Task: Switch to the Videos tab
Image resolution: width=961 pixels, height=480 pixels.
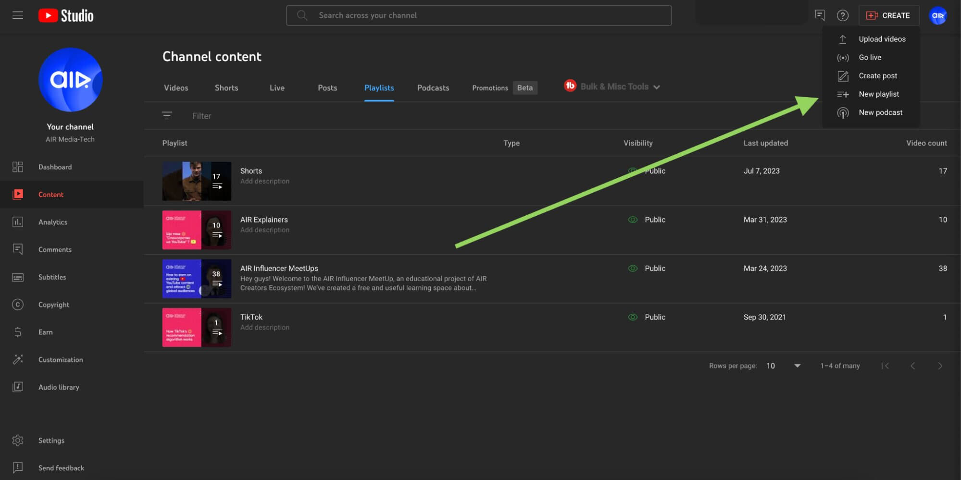Action: (x=176, y=88)
